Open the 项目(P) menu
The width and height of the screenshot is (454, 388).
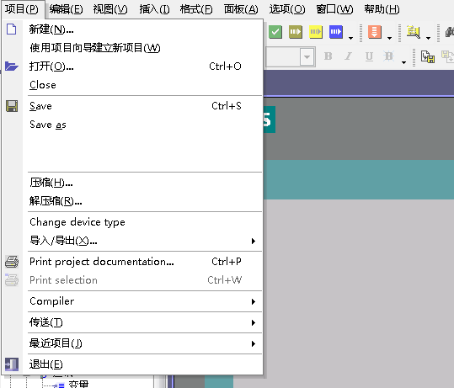pyautogui.click(x=22, y=9)
